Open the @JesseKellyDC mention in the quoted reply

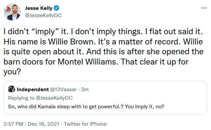pyautogui.click(x=54, y=98)
